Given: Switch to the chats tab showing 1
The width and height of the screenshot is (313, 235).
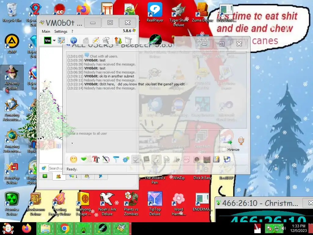Looking at the screenshot, I should [73, 176].
